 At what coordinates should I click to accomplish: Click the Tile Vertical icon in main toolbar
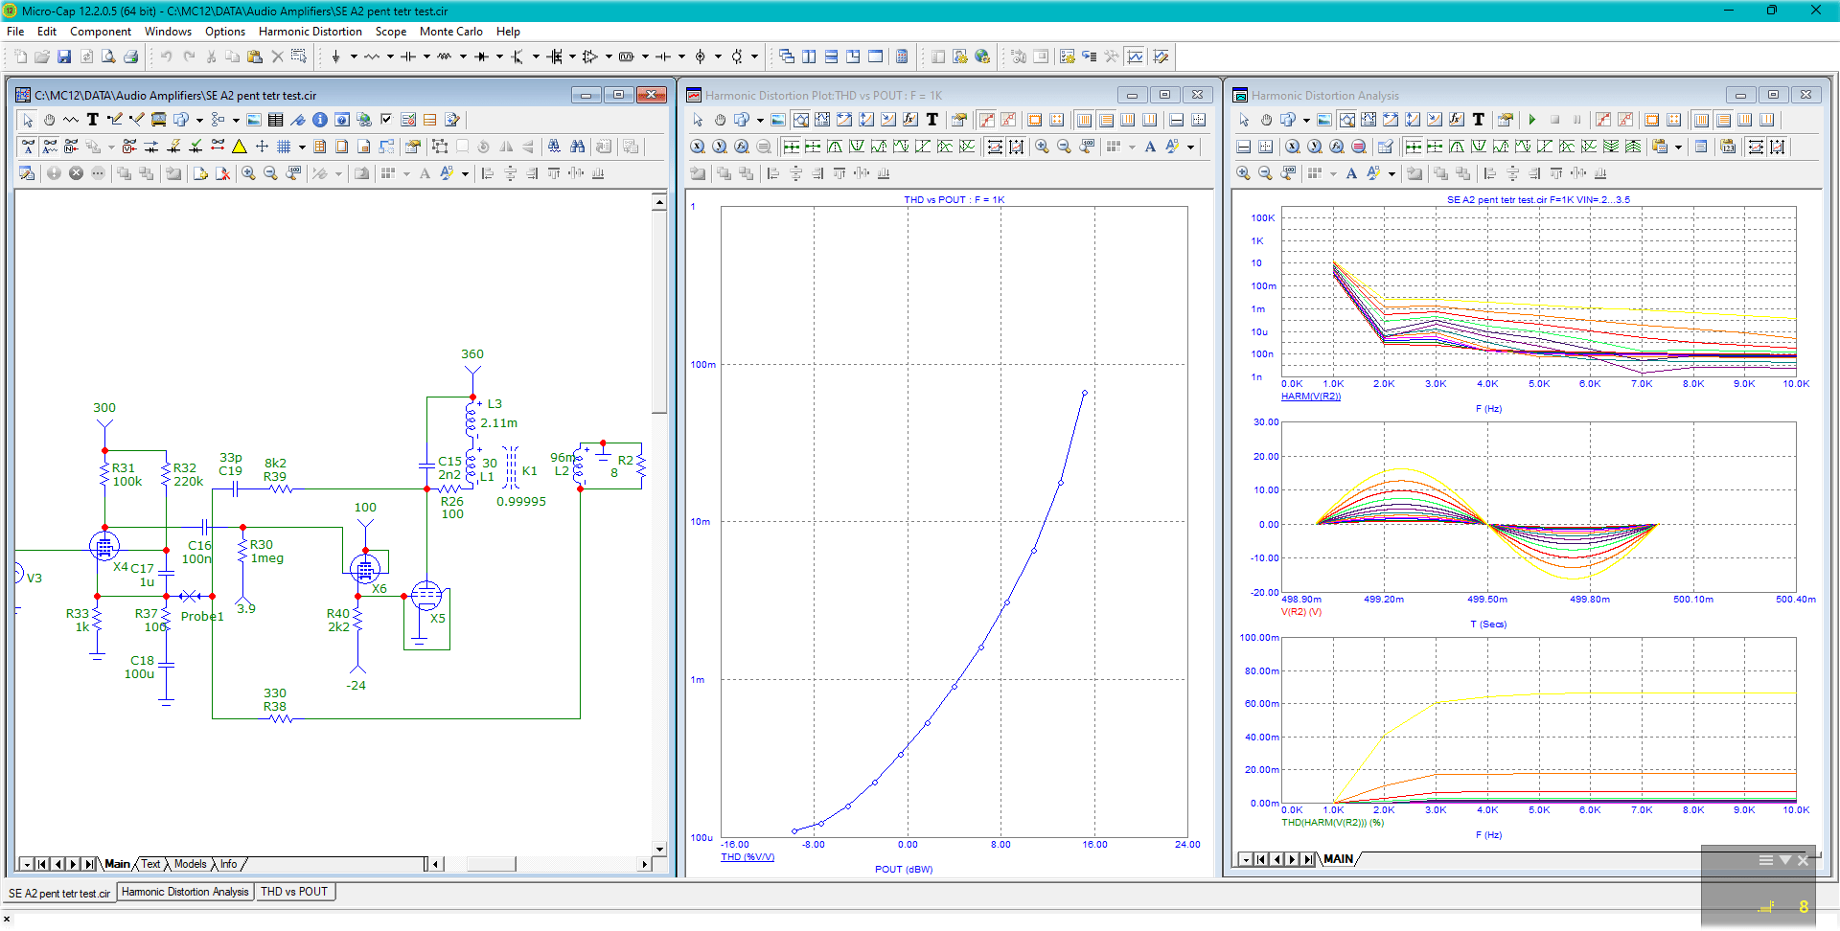tap(809, 57)
